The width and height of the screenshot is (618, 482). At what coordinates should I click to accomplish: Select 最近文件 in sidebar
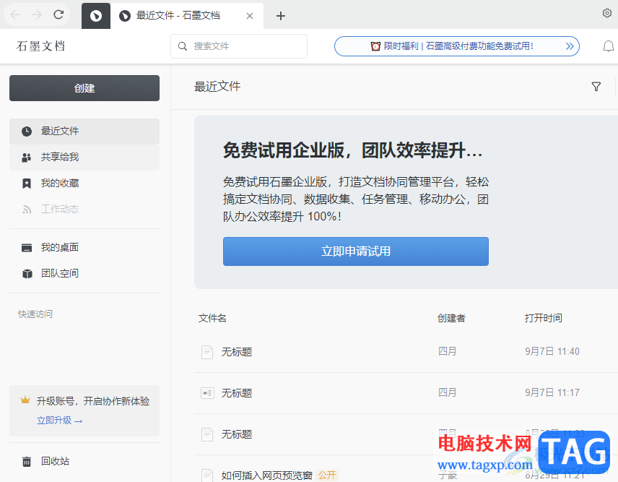pos(84,131)
